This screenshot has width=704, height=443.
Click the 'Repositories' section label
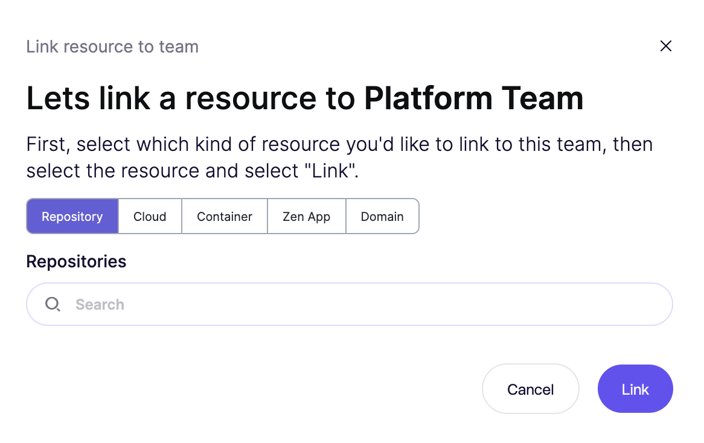[x=76, y=262]
